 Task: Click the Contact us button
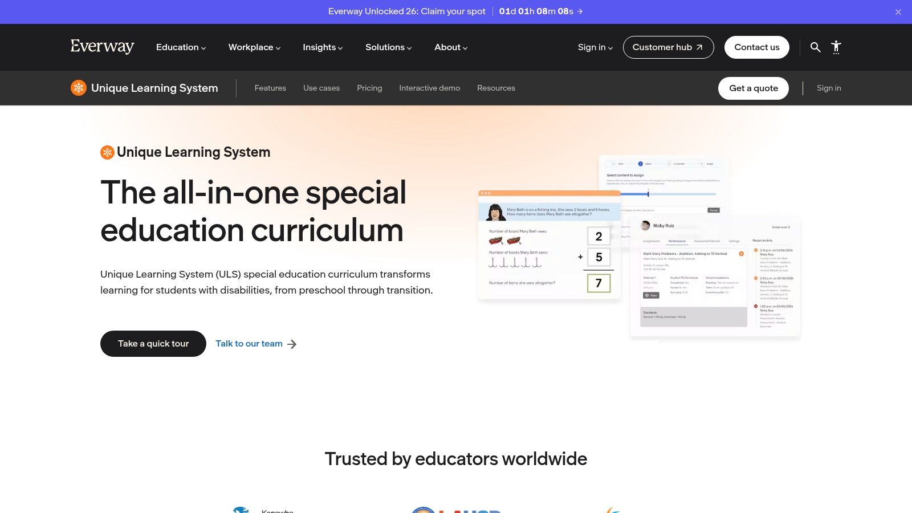(x=756, y=47)
